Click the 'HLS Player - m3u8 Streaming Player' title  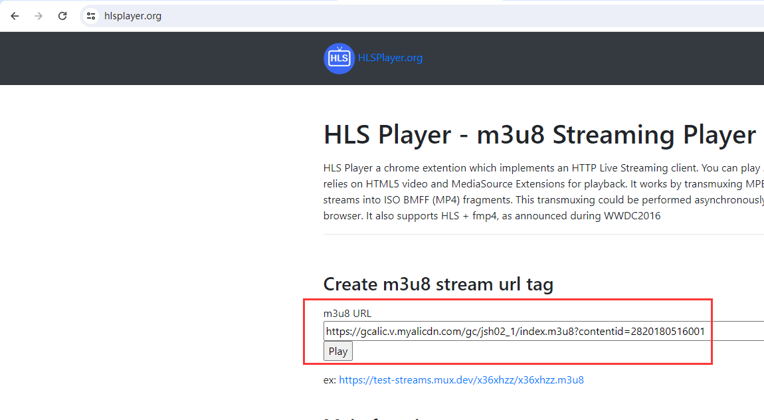click(x=540, y=134)
